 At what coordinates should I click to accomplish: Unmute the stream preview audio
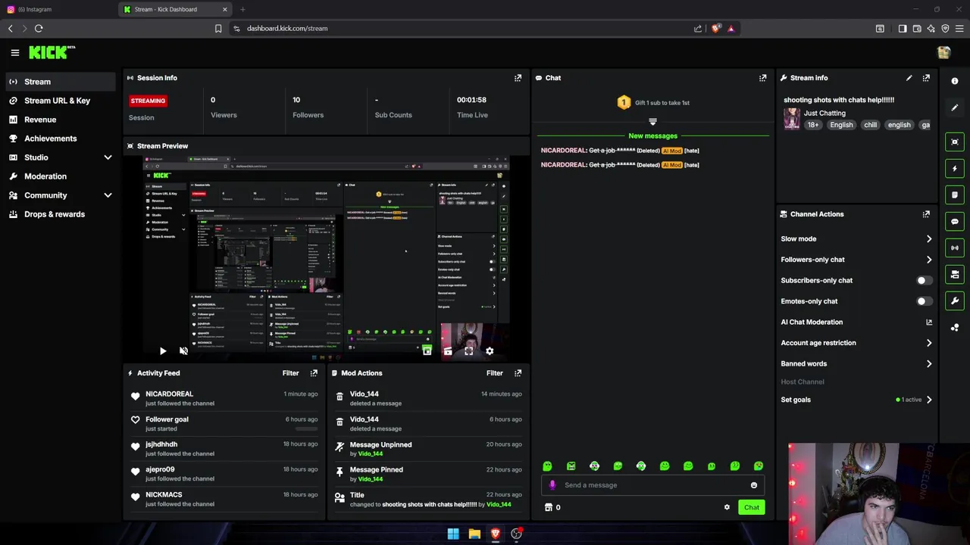point(183,351)
